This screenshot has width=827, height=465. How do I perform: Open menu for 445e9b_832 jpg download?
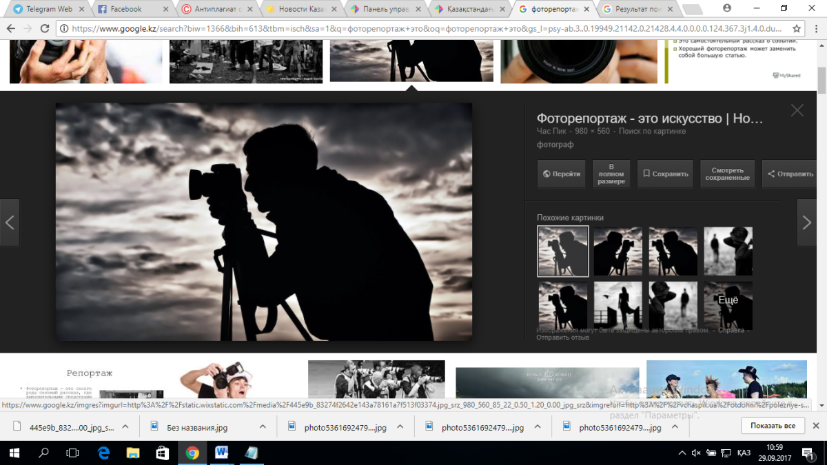click(x=125, y=427)
